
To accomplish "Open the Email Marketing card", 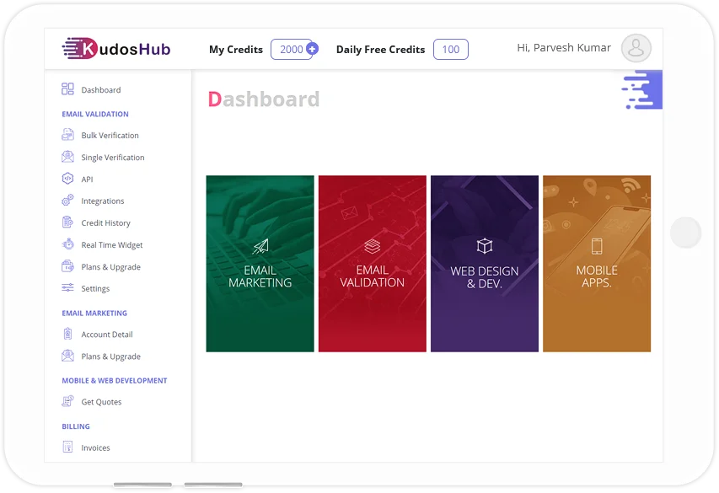I will [x=260, y=264].
